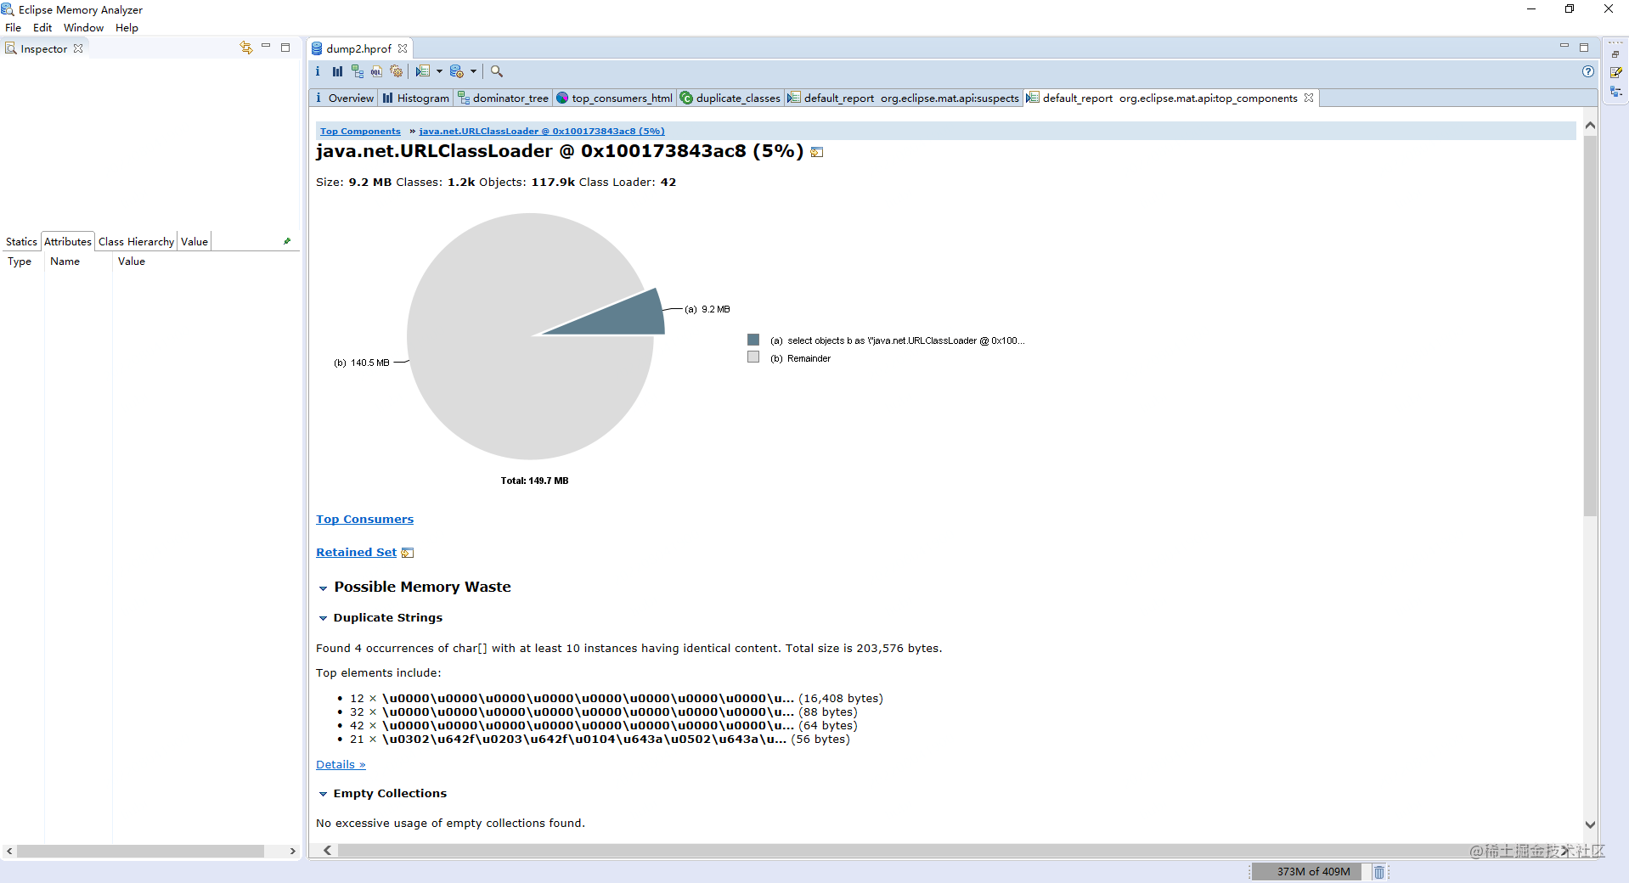Screen dimensions: 1629x883
Task: Click the Type column header in Inspector
Action: point(23,262)
